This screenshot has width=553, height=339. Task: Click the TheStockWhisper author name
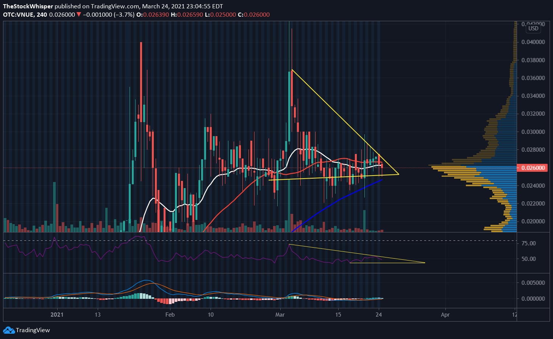click(x=28, y=6)
